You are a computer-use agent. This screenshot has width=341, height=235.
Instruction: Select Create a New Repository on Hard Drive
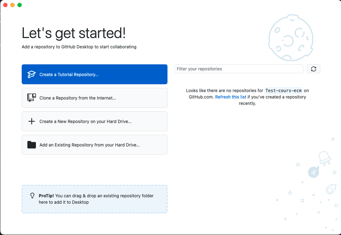(x=94, y=121)
